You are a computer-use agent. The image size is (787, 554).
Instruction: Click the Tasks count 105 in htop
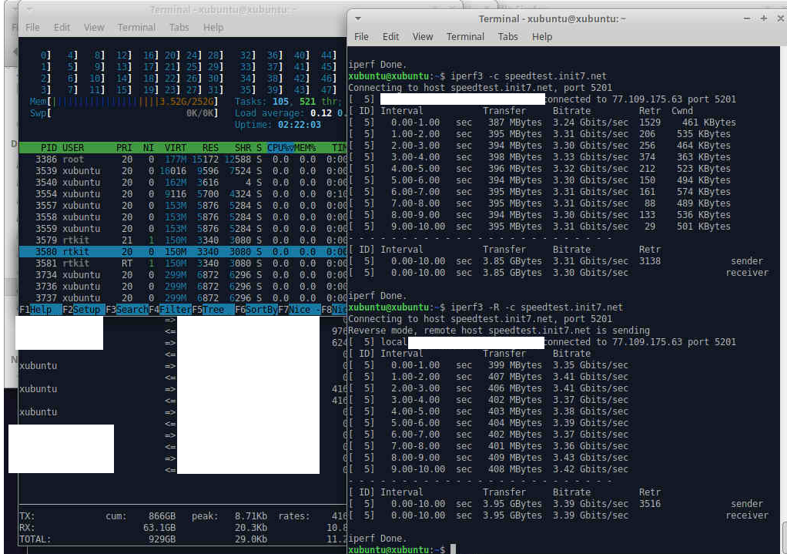pyautogui.click(x=280, y=102)
